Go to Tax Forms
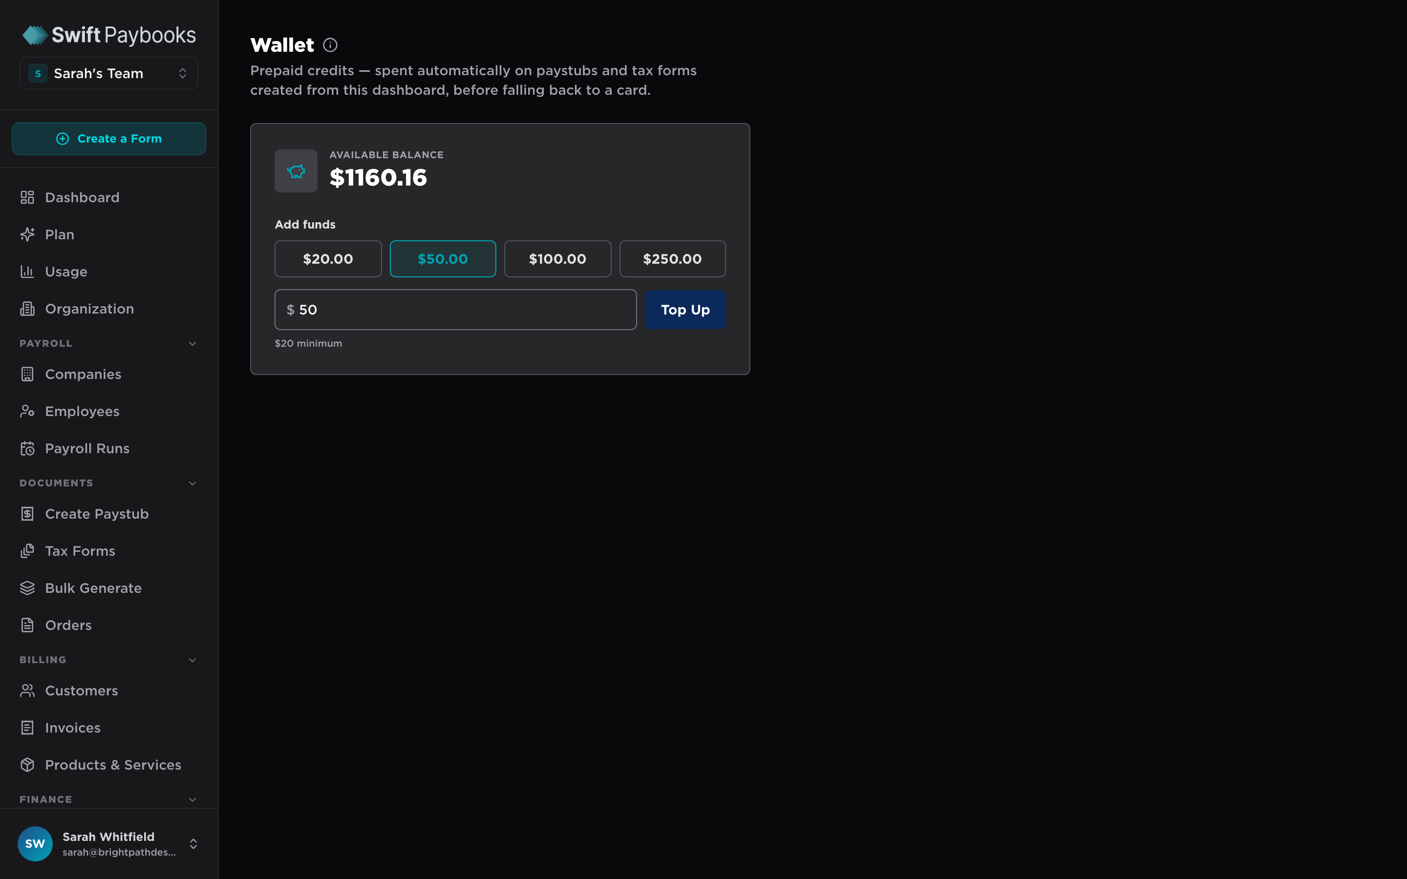The width and height of the screenshot is (1407, 879). [109, 551]
